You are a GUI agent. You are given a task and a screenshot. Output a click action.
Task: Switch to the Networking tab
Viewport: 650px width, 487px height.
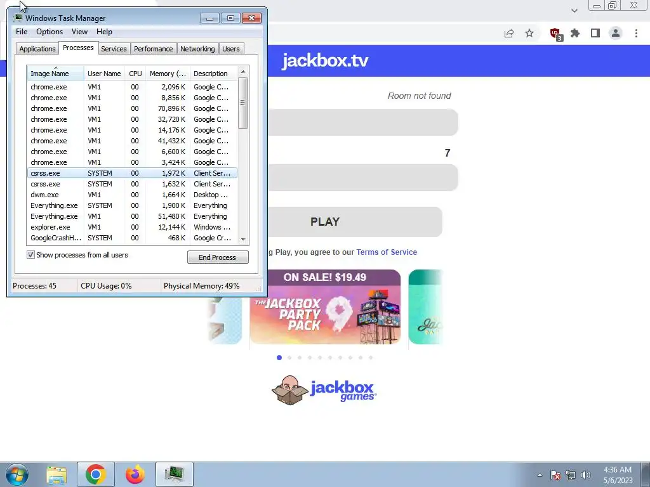click(x=197, y=48)
